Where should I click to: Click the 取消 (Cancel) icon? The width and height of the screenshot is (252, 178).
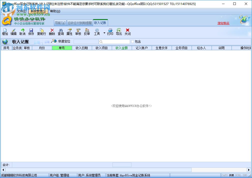point(22,32)
